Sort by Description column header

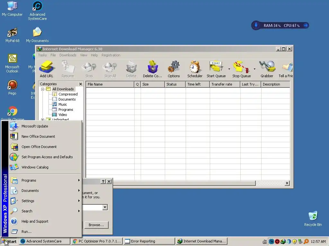click(275, 84)
